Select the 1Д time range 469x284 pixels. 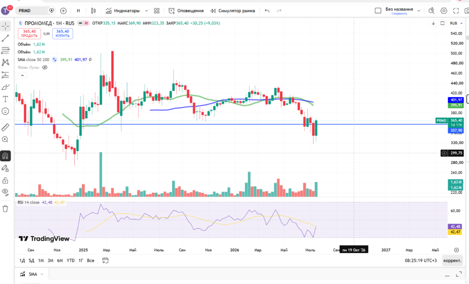tap(22, 260)
